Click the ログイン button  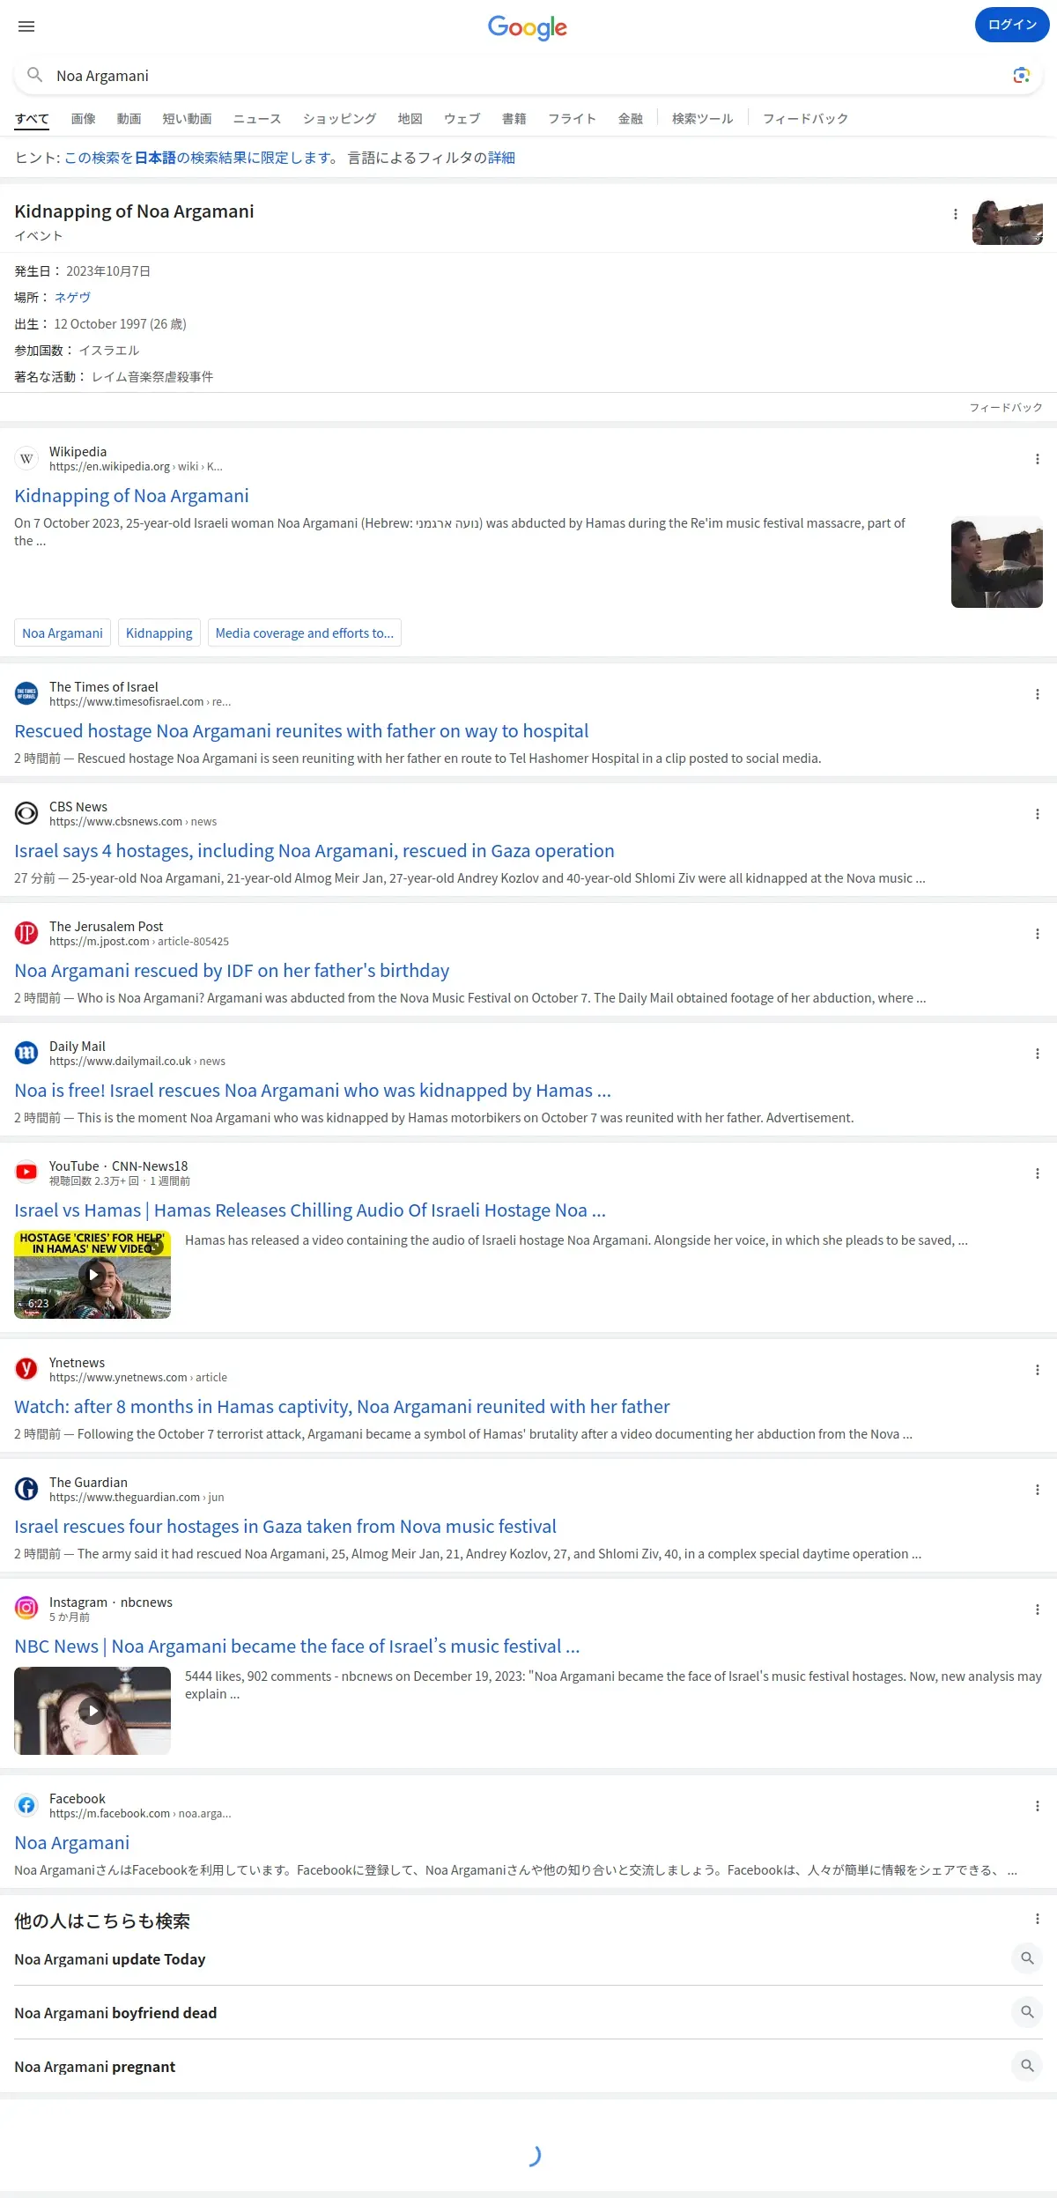(x=1012, y=25)
